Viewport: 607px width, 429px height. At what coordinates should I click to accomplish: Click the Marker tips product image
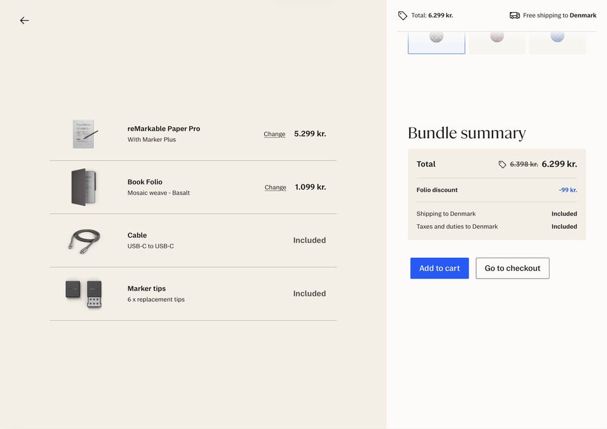[x=83, y=294]
